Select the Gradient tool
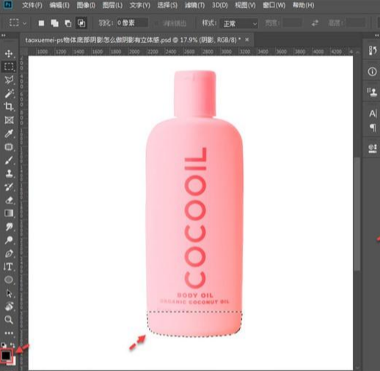 pyautogui.click(x=9, y=213)
